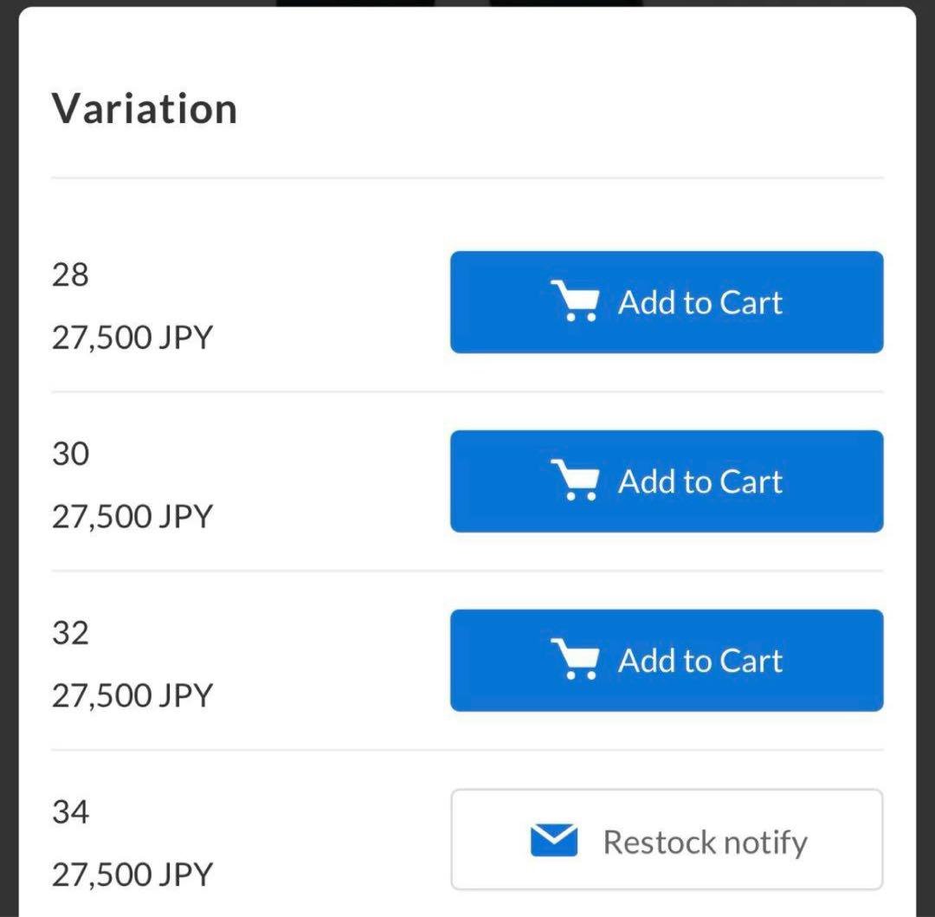Add size 30 to cart
Screen dimensions: 935x917
(x=667, y=481)
